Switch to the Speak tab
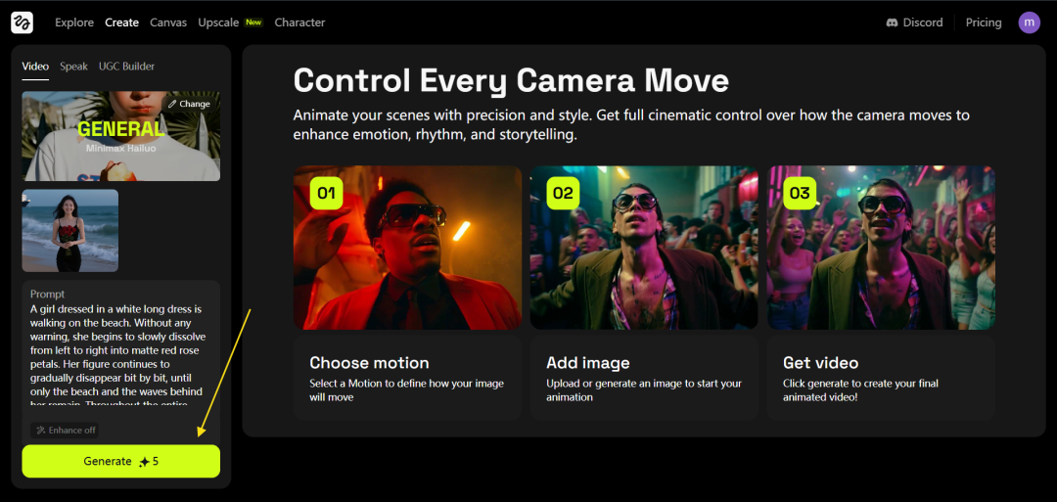 tap(73, 67)
